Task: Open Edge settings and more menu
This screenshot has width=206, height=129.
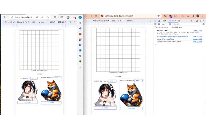Action: [x=74, y=17]
